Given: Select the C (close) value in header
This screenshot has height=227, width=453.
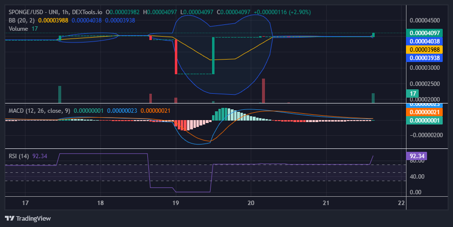Looking at the screenshot, I should tap(235, 12).
